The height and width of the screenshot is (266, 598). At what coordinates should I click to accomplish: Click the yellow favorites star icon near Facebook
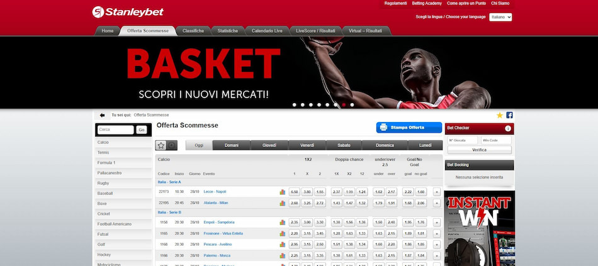click(500, 115)
